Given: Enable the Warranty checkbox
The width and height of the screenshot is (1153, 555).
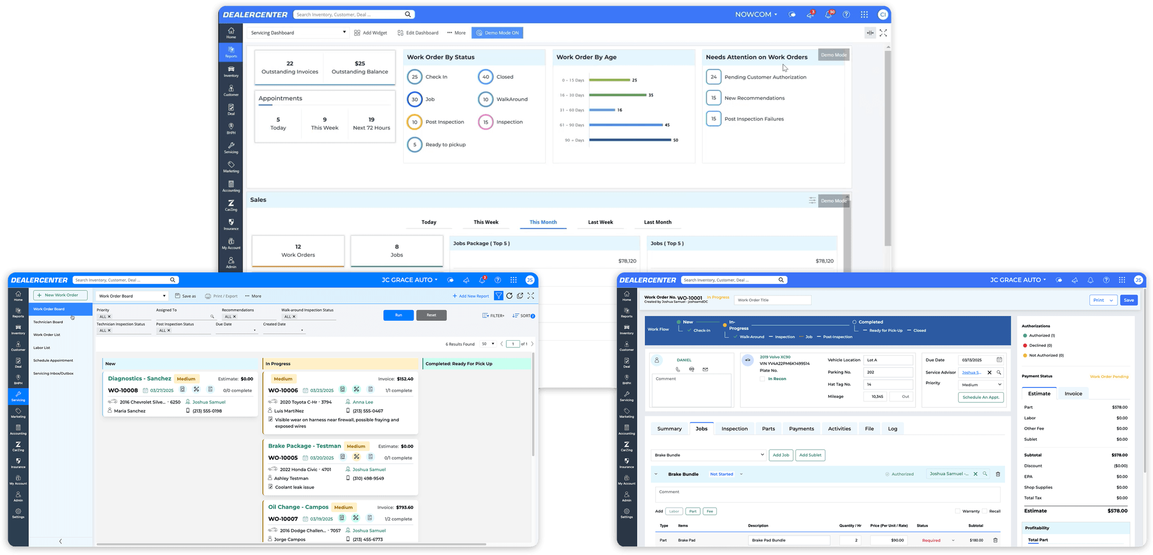Looking at the screenshot, I should (x=958, y=511).
